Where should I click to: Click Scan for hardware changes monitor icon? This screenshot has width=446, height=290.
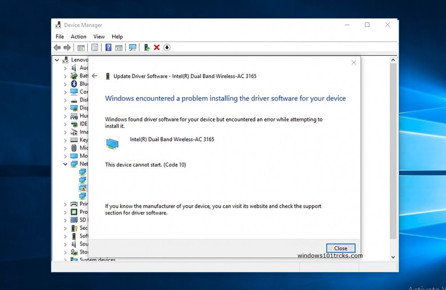coord(133,47)
